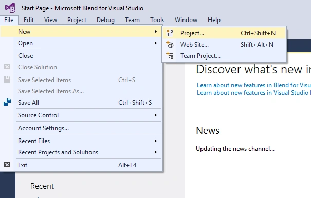Click the Exit X icon
311x198 pixels.
click(x=7, y=165)
